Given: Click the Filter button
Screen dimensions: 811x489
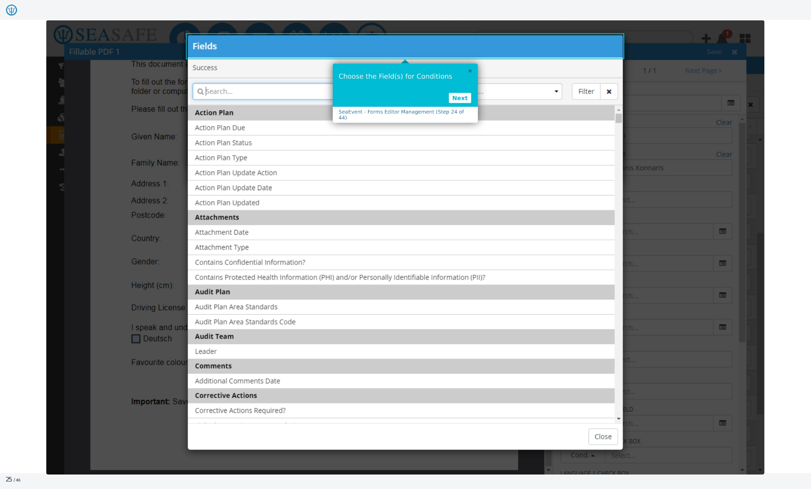Looking at the screenshot, I should click(586, 91).
